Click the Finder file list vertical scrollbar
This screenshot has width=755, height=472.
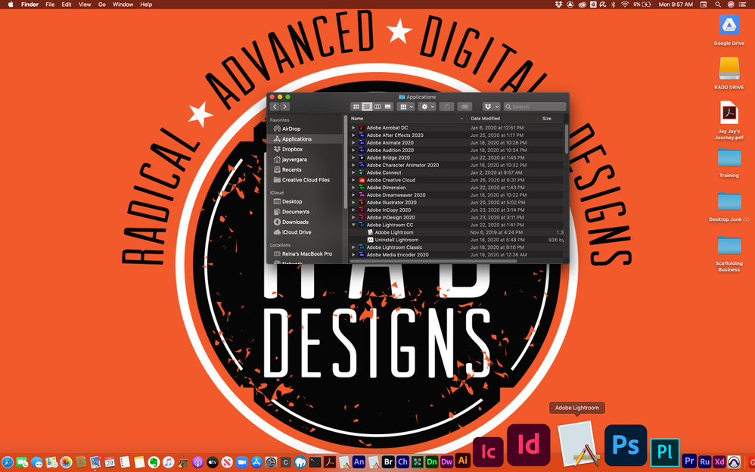(x=566, y=139)
